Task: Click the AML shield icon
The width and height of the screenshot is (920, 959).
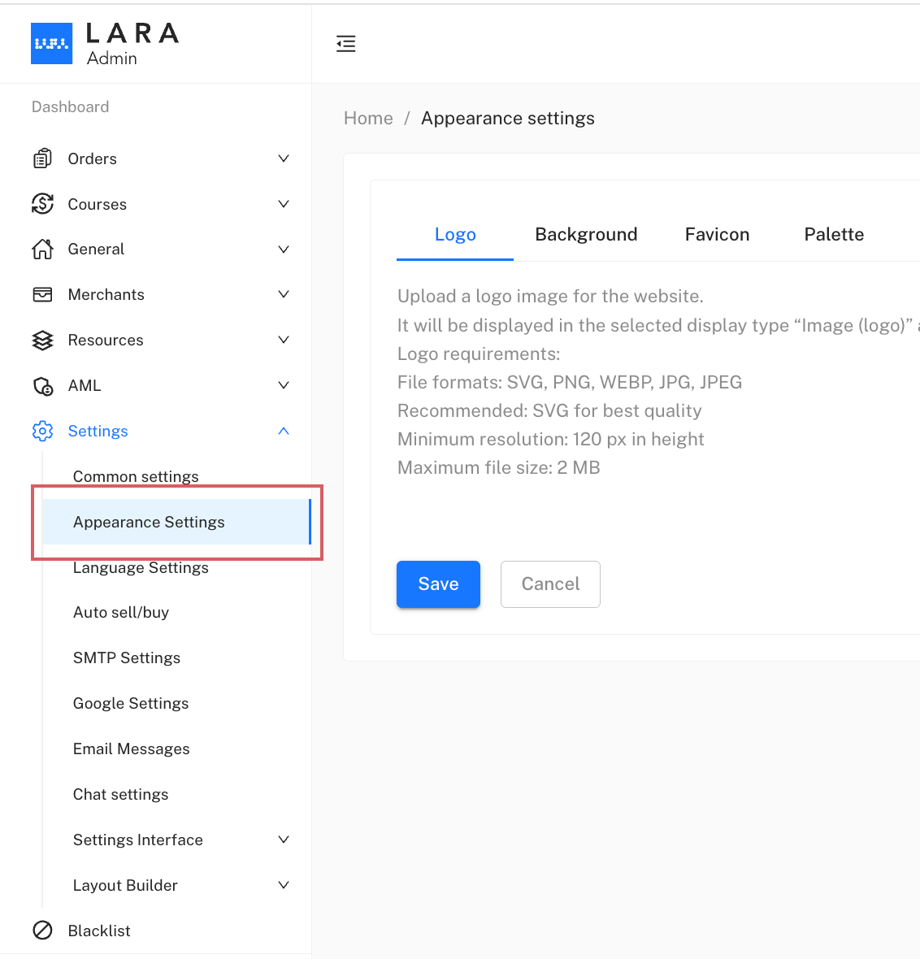Action: (x=42, y=386)
